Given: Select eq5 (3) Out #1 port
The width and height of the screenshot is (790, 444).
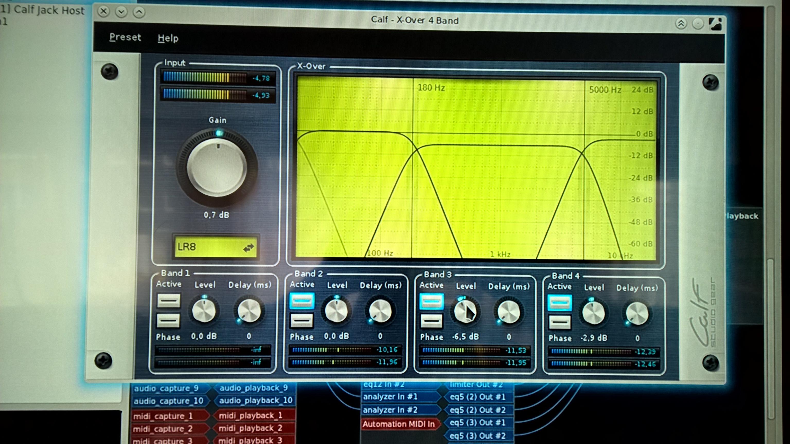Looking at the screenshot, I should (478, 423).
